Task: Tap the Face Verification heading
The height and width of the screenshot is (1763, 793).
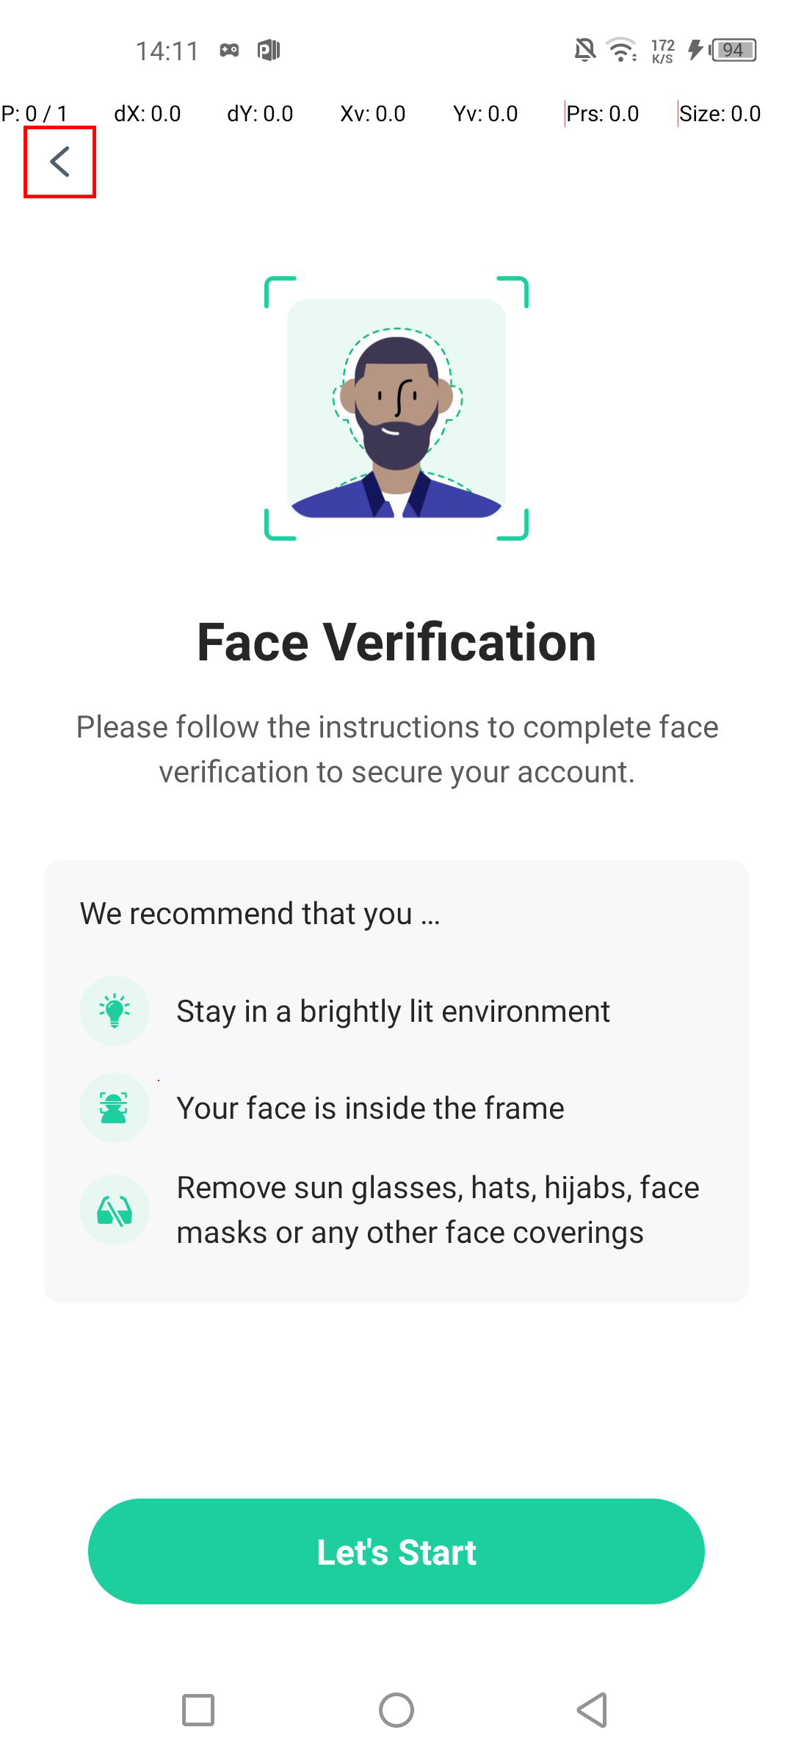Action: coord(396,642)
